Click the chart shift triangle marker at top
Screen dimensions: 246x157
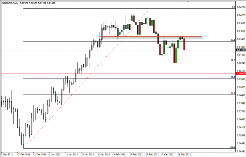[x=188, y=2]
